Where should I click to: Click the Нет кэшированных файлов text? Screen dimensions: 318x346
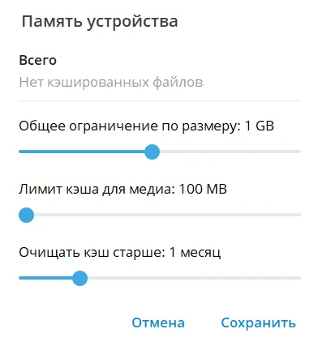point(111,82)
